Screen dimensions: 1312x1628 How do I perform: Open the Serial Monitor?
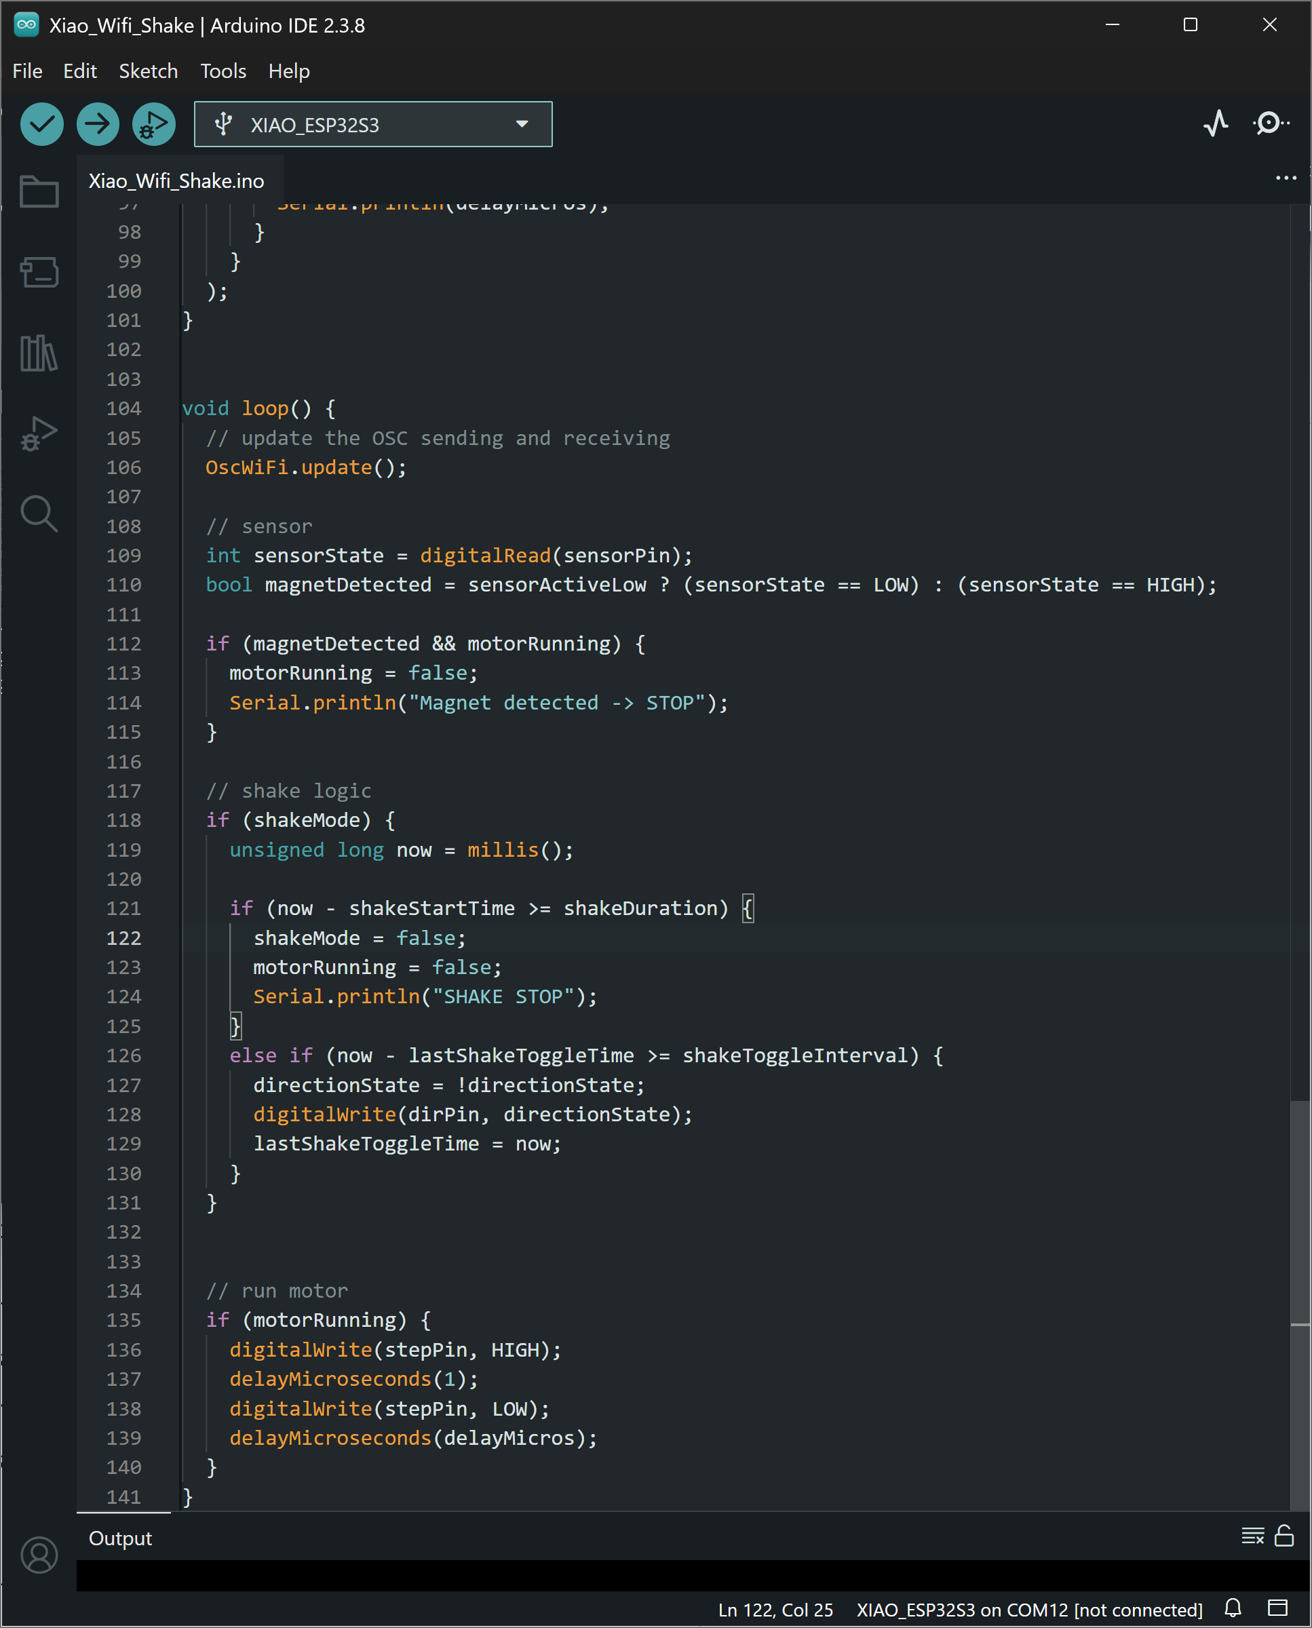point(1271,123)
